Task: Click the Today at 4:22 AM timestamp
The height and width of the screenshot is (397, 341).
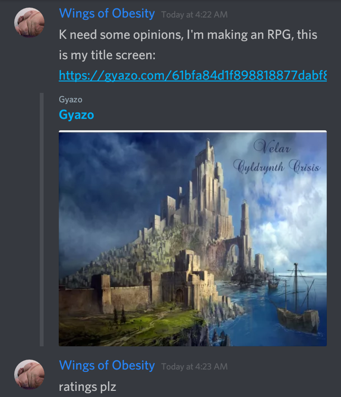Action: 195,15
